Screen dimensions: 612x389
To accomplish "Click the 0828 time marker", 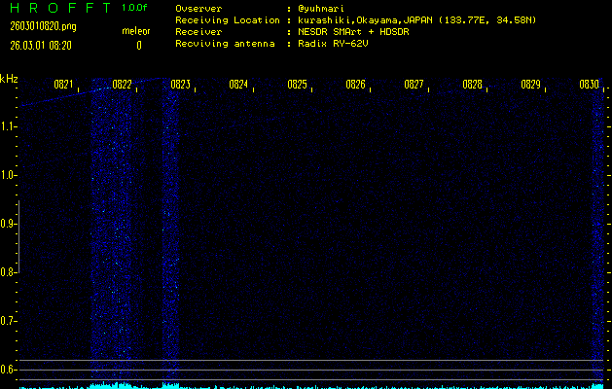I will 472,85.
